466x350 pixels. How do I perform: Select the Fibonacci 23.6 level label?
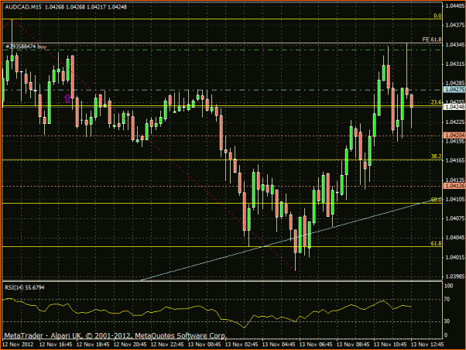coord(437,102)
